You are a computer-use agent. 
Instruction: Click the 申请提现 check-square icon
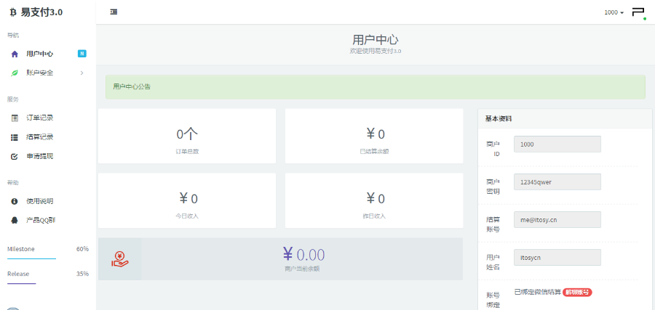click(15, 156)
